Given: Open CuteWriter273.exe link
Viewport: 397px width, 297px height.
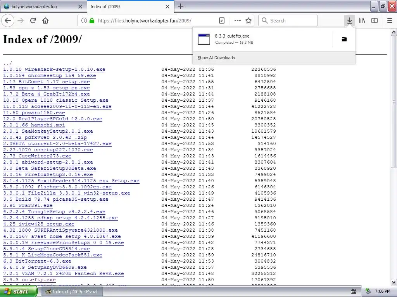Looking at the screenshot, I should 37,156.
